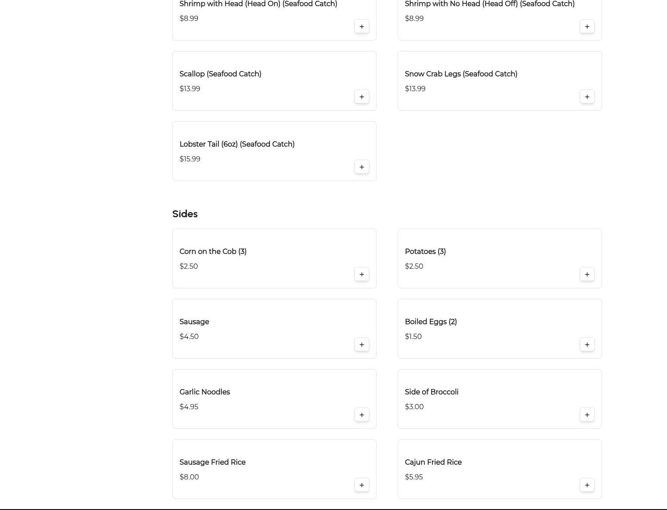Select Boiled Eggs (2) item title
667x510 pixels.
click(x=431, y=322)
